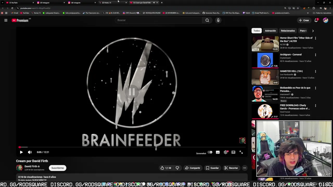Like the video (1,1 M)

[x=166, y=168]
